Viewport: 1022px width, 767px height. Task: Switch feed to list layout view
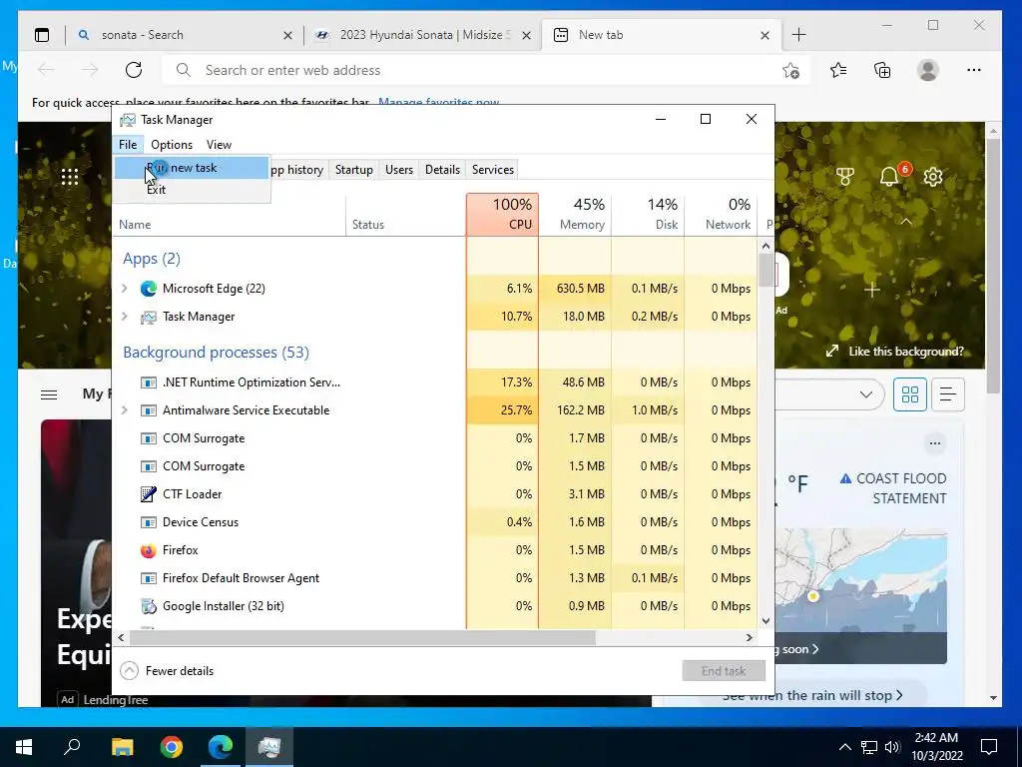[948, 394]
